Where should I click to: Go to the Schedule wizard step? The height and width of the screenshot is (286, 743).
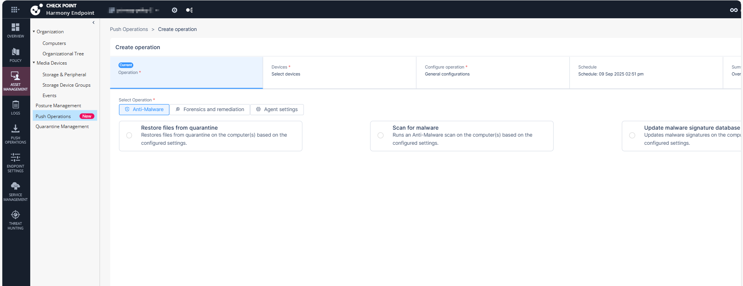pyautogui.click(x=611, y=71)
